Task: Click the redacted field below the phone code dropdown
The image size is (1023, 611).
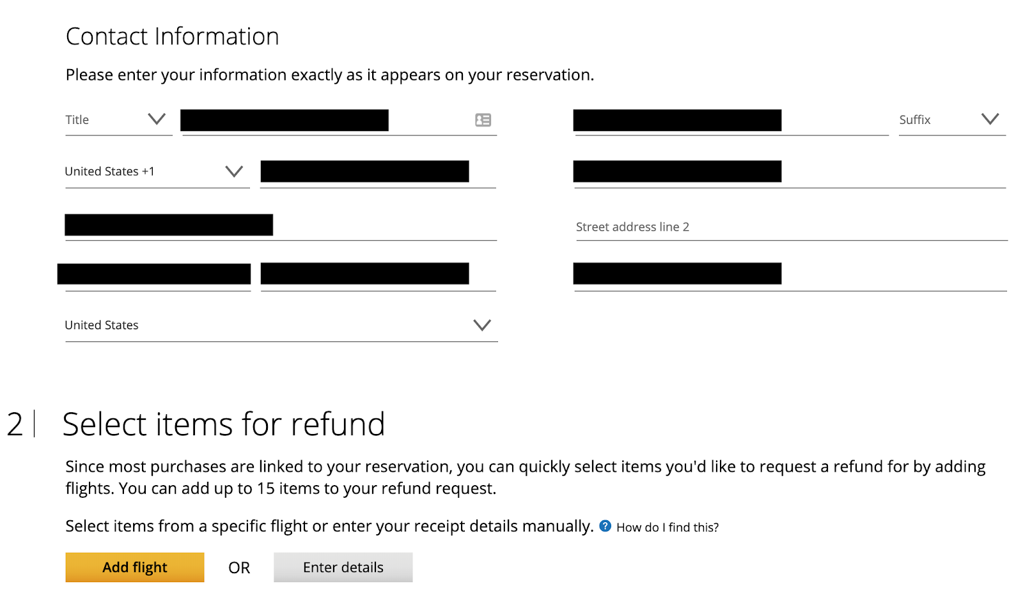Action: [x=169, y=225]
